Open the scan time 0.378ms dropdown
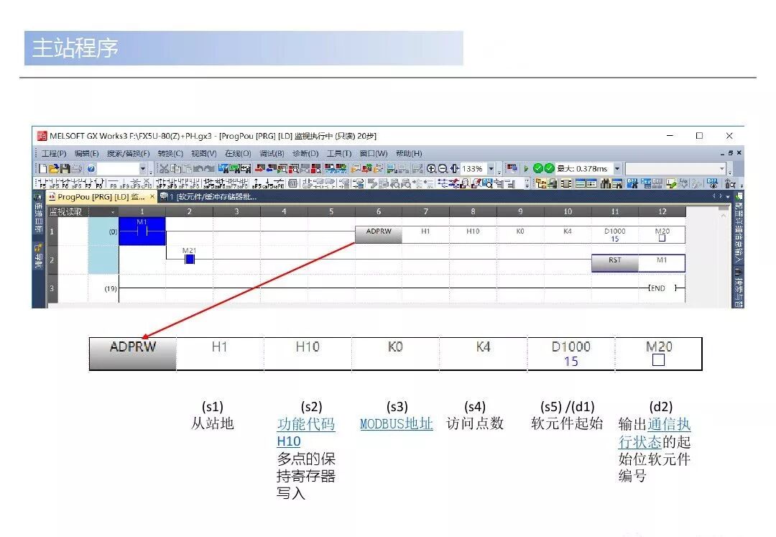This screenshot has height=537, width=776. click(617, 169)
